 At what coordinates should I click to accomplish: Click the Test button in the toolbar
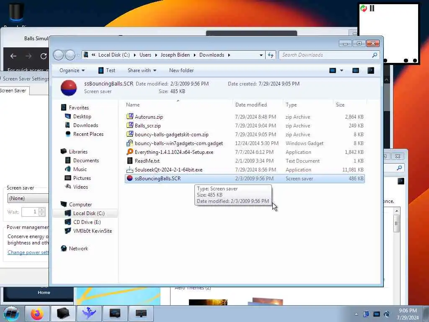(107, 70)
